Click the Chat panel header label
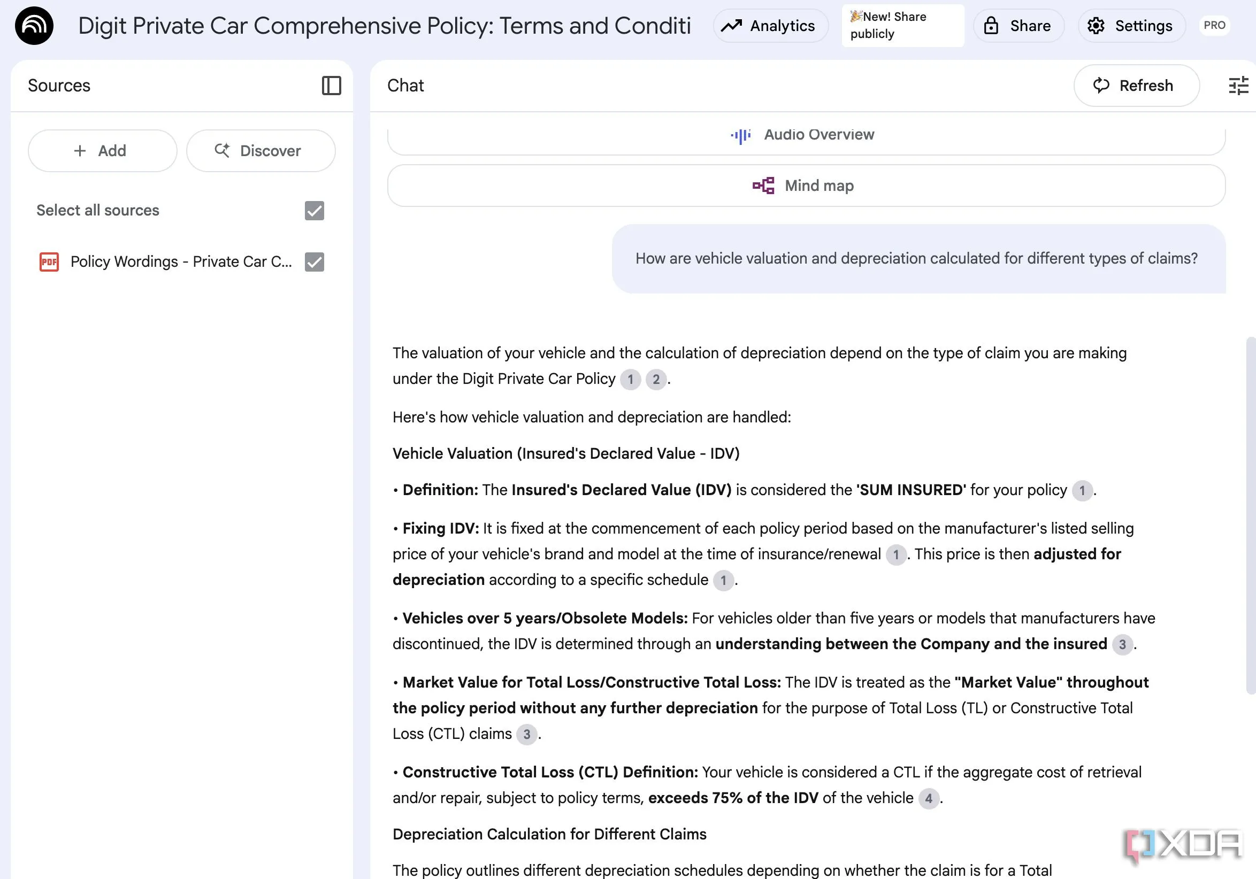 point(405,86)
